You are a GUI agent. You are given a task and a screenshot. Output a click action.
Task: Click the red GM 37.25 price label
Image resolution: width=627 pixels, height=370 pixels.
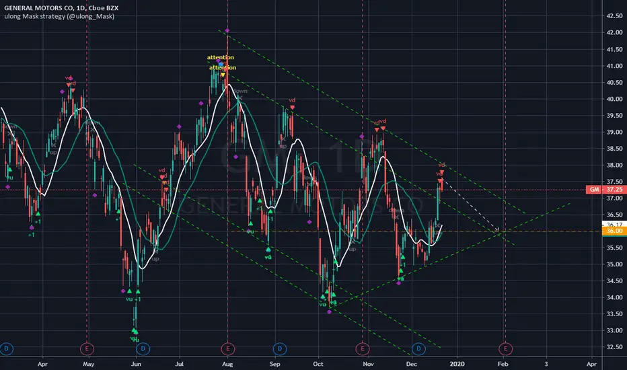(x=606, y=190)
